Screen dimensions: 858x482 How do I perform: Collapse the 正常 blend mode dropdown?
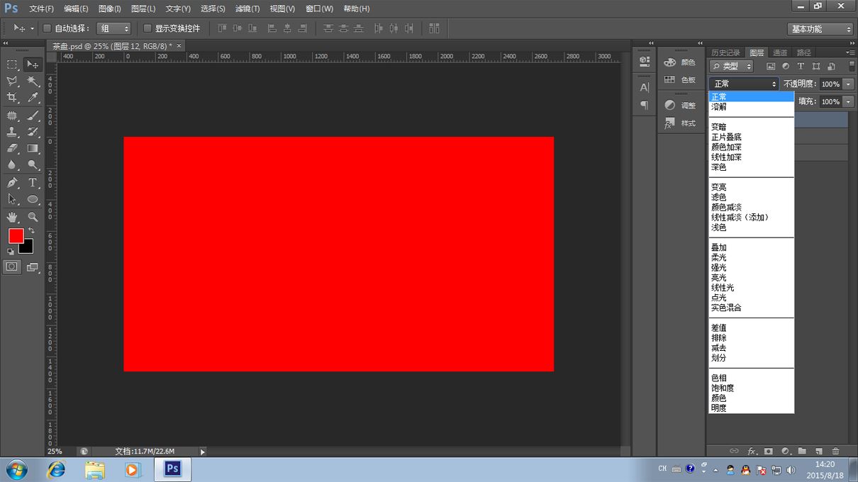tap(744, 84)
